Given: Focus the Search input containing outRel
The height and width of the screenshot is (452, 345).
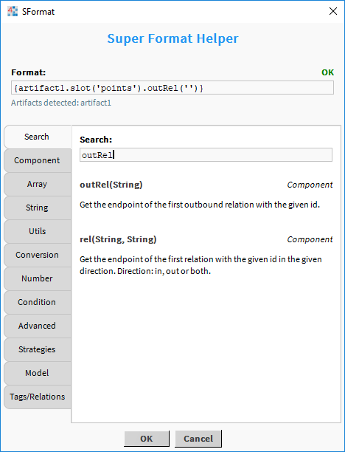Looking at the screenshot, I should [x=206, y=155].
